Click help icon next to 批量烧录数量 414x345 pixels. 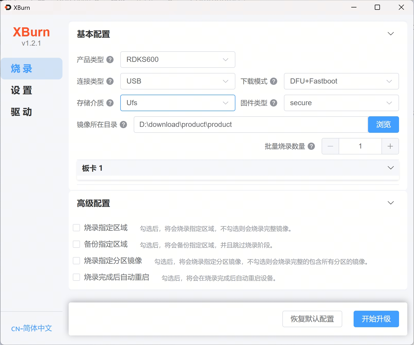coord(311,146)
